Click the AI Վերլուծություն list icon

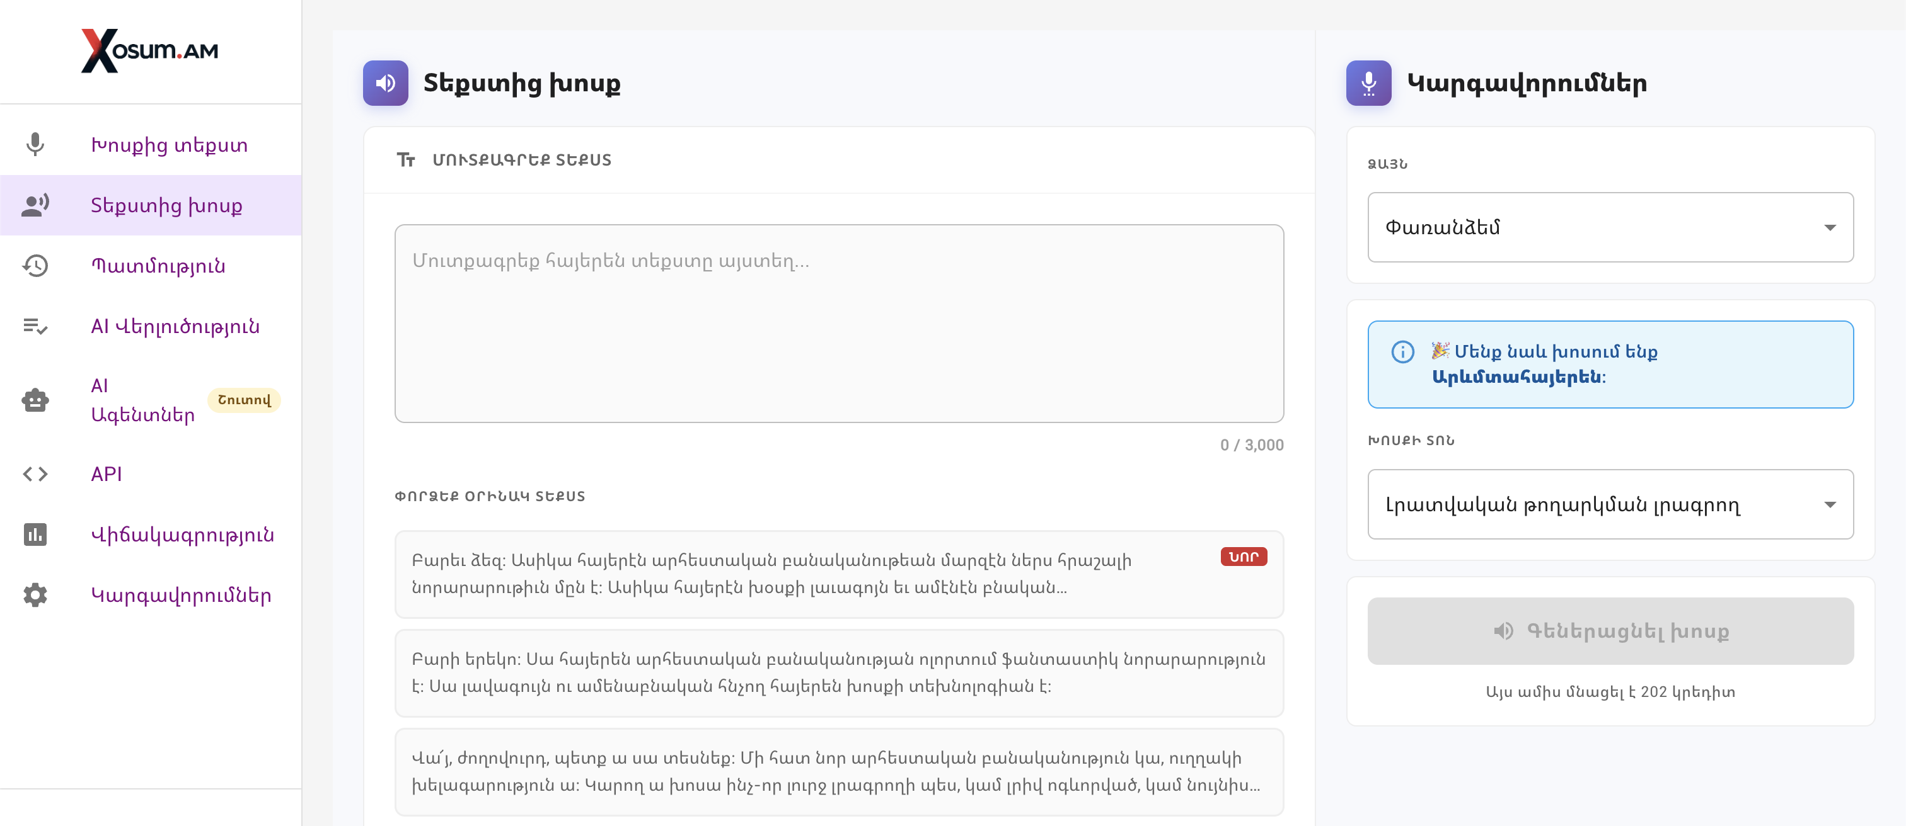click(35, 327)
